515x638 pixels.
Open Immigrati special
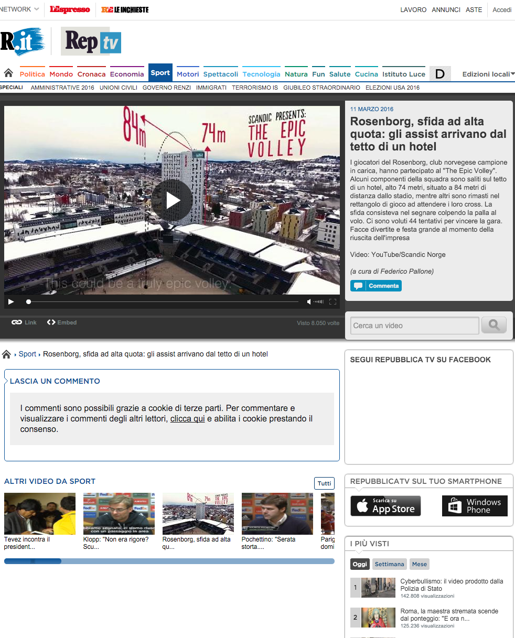211,88
